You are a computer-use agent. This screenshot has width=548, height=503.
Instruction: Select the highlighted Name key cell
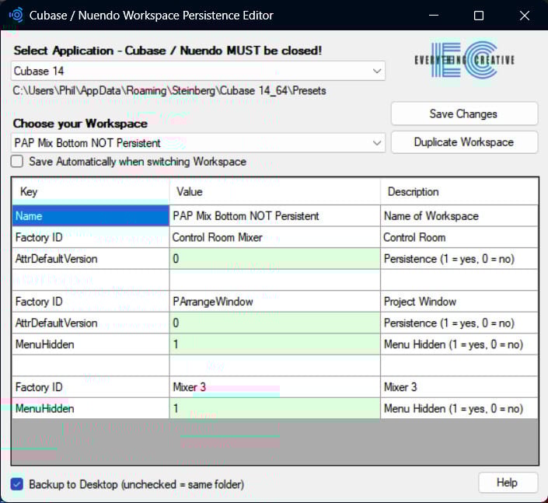click(91, 215)
